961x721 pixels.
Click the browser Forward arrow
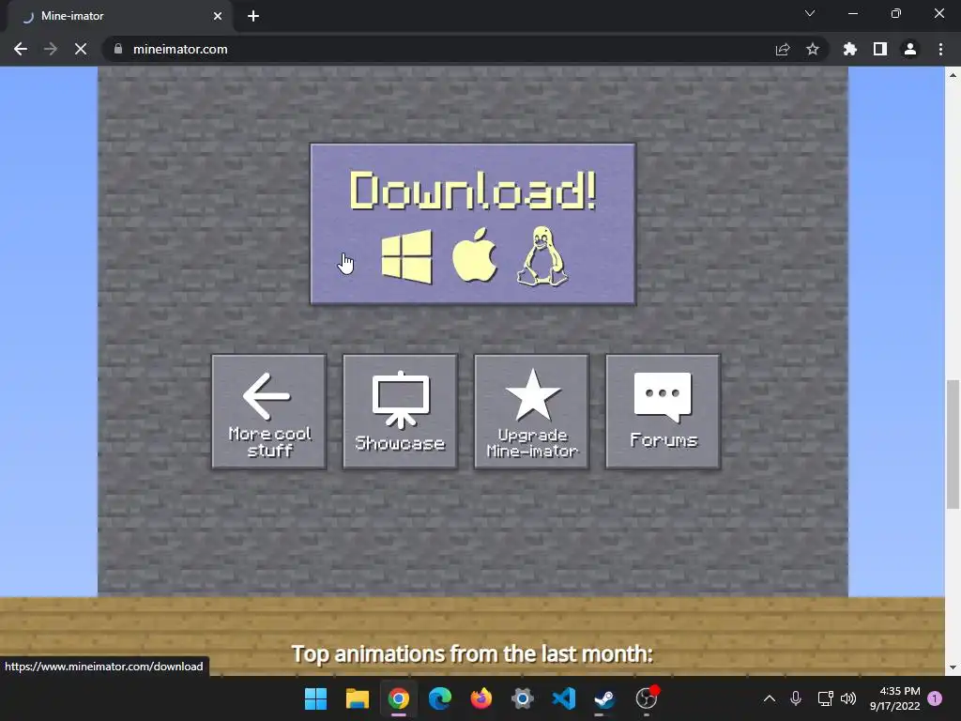(x=51, y=49)
